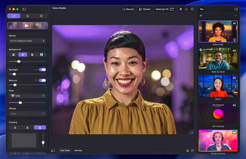Viewport: 246px width, 159px height.
Task: Open the Live Chat tab
Action: click(x=65, y=150)
